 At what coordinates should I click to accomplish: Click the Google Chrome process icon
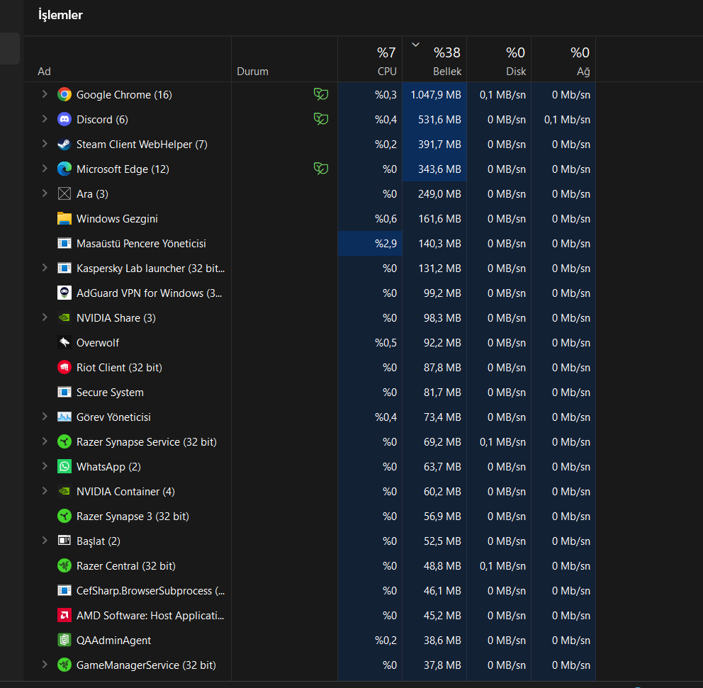pos(64,94)
